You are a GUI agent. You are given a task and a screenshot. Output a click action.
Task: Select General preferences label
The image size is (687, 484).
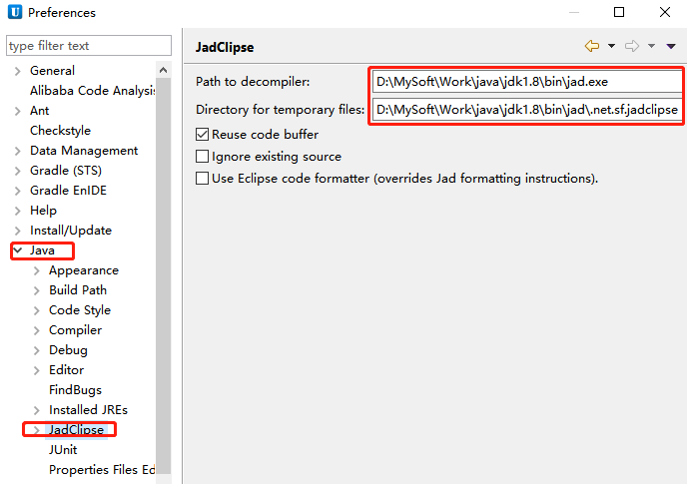point(52,71)
